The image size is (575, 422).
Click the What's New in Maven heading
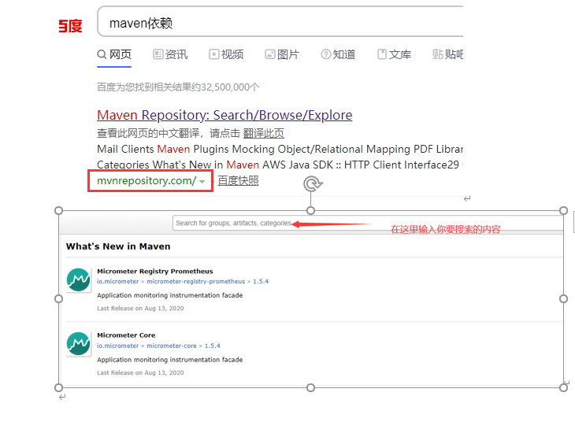[x=118, y=246]
